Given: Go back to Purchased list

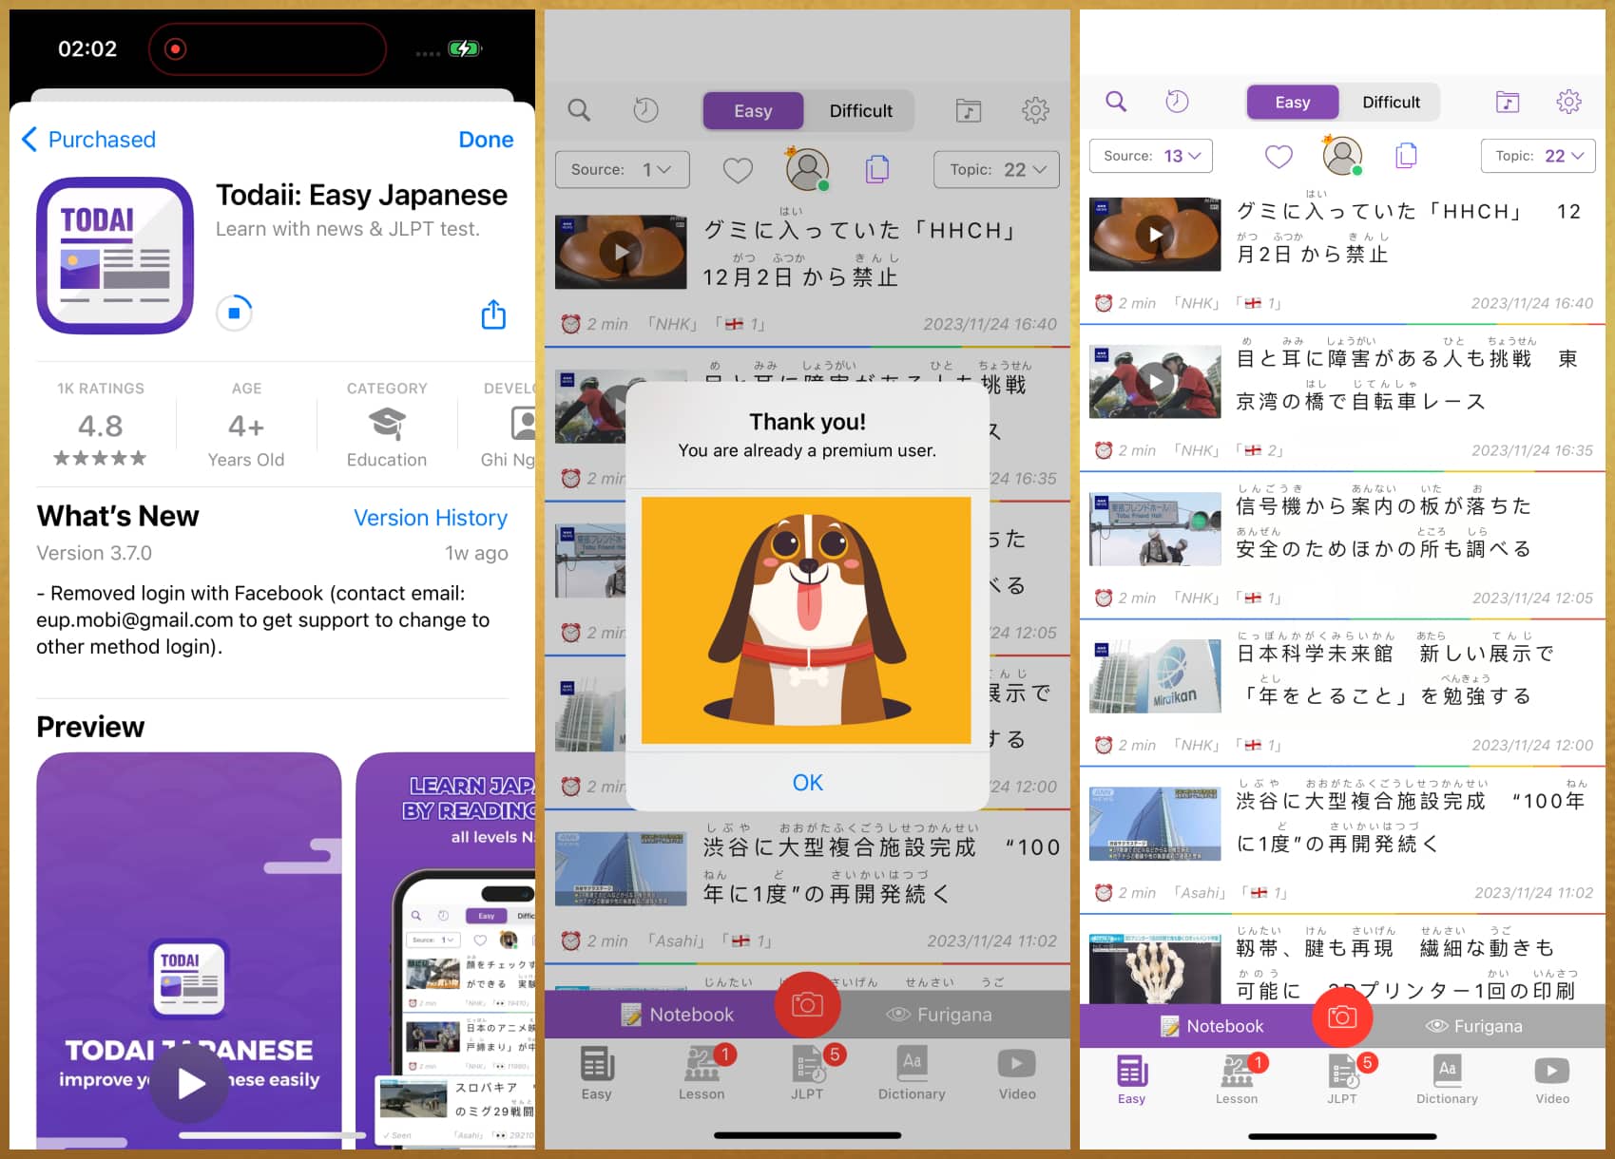Looking at the screenshot, I should pyautogui.click(x=88, y=140).
